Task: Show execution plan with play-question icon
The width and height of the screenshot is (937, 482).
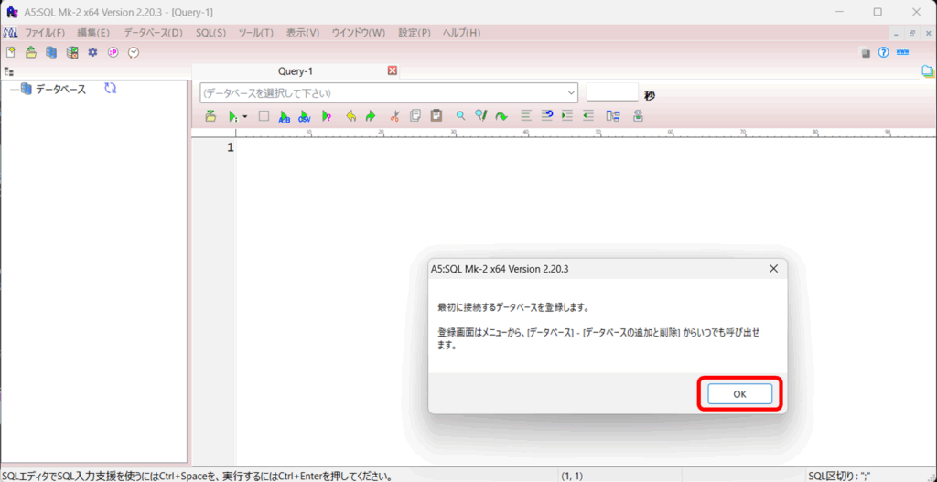Action: 327,116
